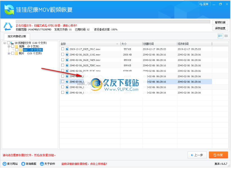Select mov (9 个文件) tree item

(x=33, y=50)
